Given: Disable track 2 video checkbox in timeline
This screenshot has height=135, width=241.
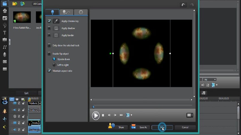Looking at the screenshot, I should [x=19, y=123].
